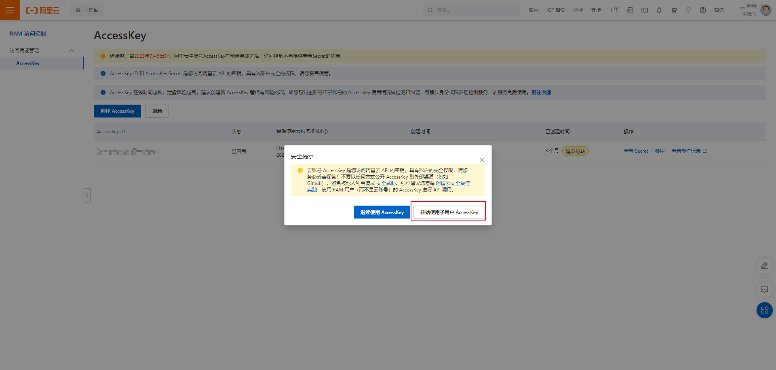Open the user avatar account menu
The image size is (776, 370).
pyautogui.click(x=765, y=10)
